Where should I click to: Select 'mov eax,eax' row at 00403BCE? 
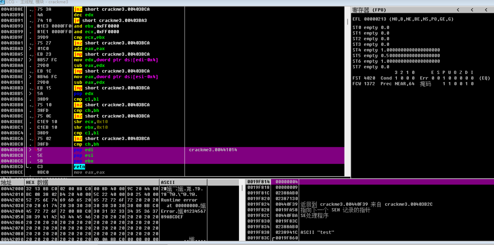[172, 172]
